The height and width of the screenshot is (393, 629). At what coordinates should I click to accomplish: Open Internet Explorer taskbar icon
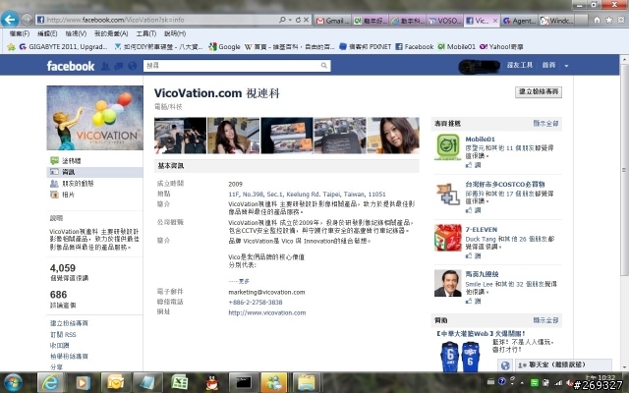(50, 382)
